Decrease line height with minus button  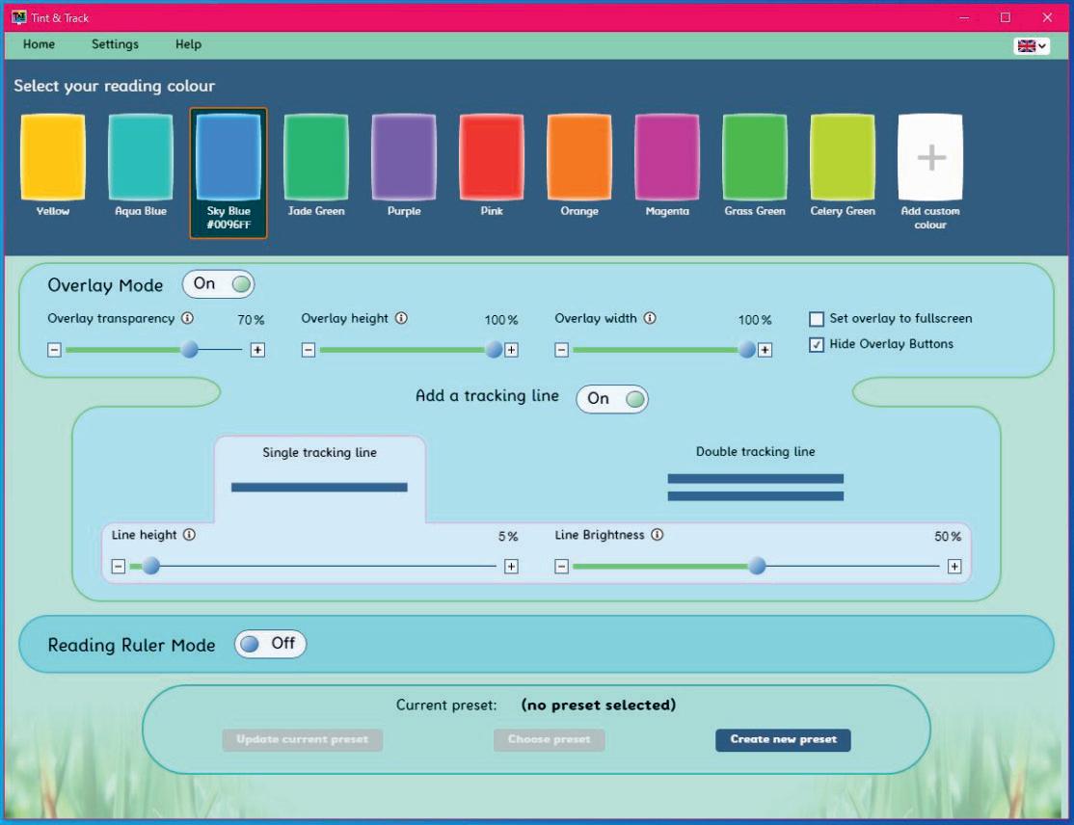tap(119, 566)
